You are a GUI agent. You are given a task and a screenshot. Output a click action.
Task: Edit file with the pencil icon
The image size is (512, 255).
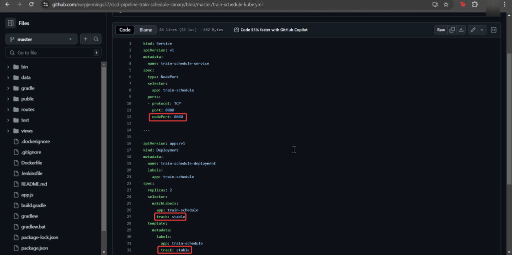pos(473,30)
